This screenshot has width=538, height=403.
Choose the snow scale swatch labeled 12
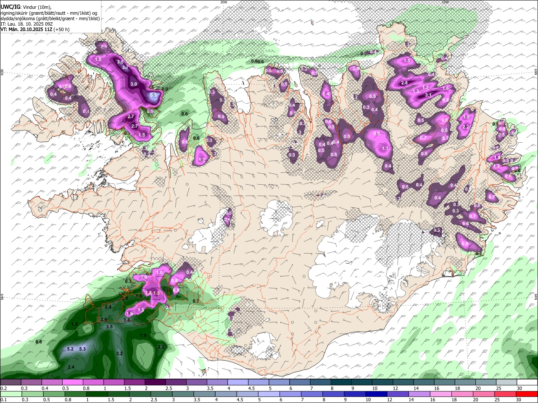[403, 382]
